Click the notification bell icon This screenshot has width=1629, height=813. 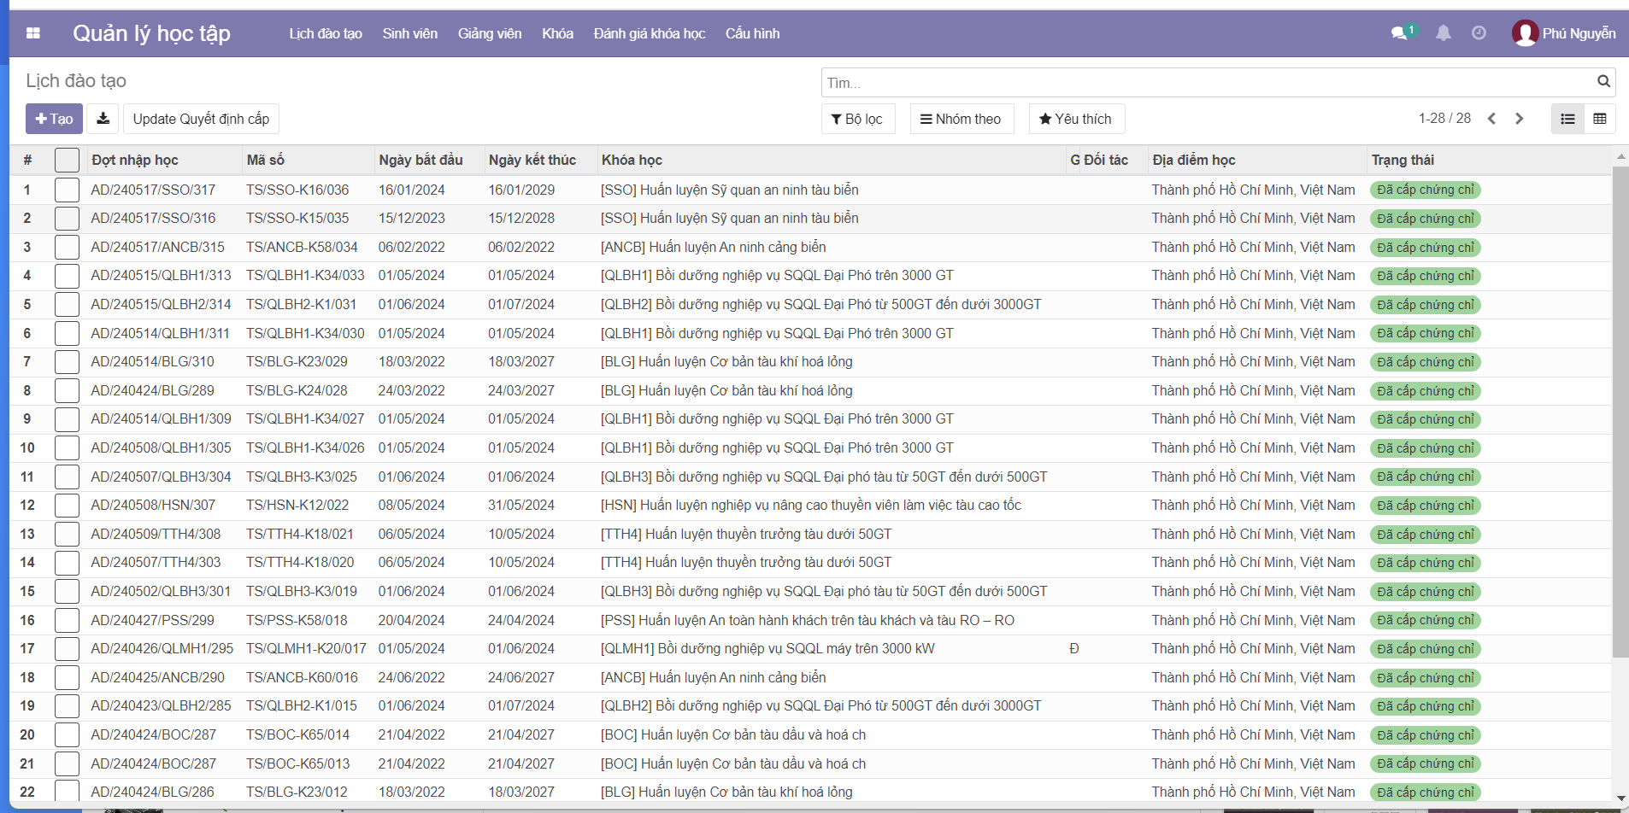pyautogui.click(x=1443, y=33)
